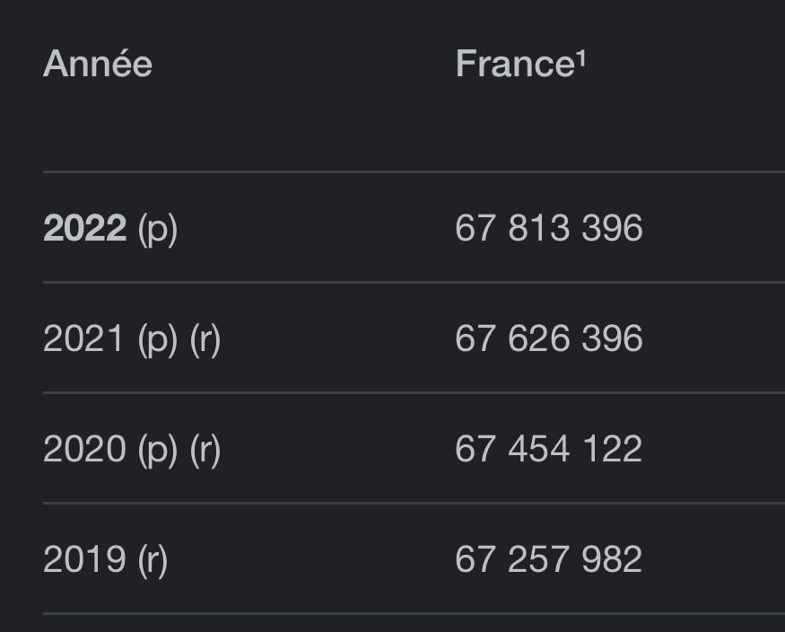Click the Année column header

[x=98, y=65]
